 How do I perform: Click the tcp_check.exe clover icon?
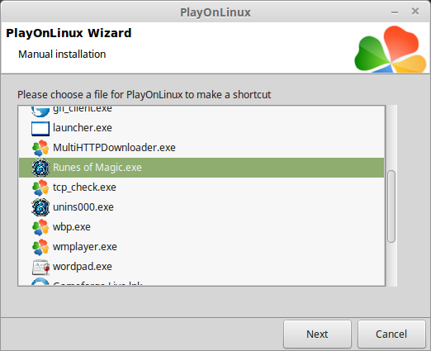[40, 187]
